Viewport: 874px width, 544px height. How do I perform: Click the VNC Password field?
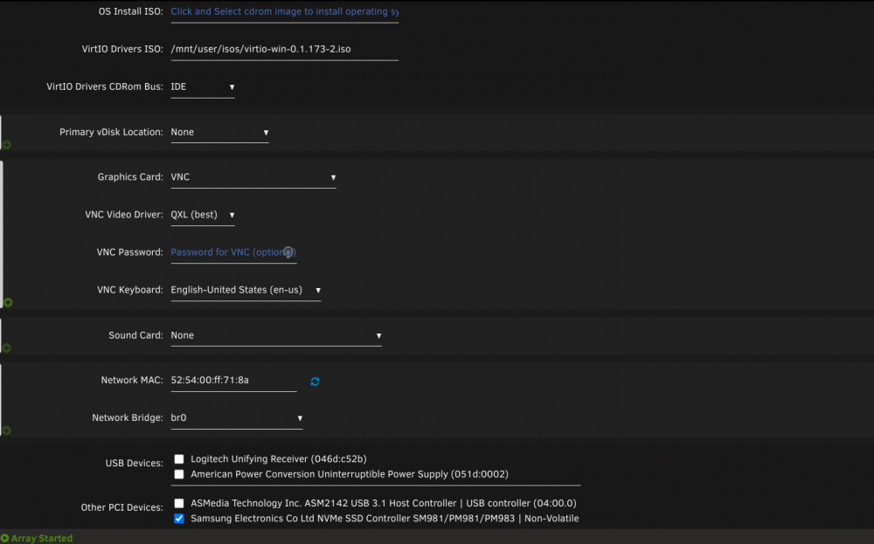pos(233,253)
